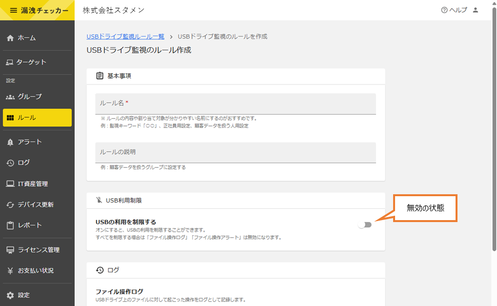
Task: Click USBドライブ監視のルールを作成 breadcrumb text
Action: pyautogui.click(x=222, y=37)
